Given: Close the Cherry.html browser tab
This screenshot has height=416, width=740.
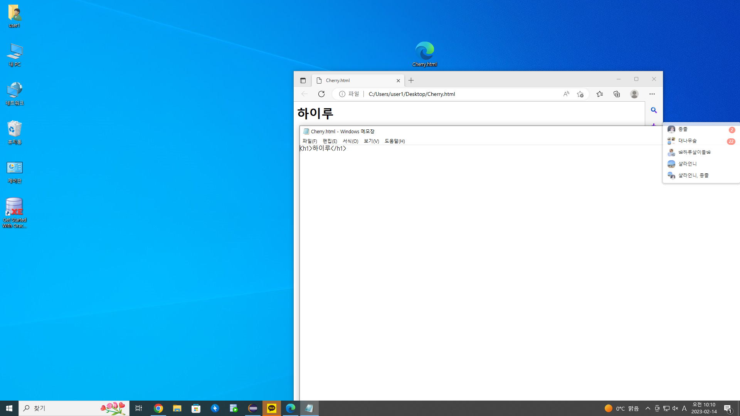Looking at the screenshot, I should point(398,81).
